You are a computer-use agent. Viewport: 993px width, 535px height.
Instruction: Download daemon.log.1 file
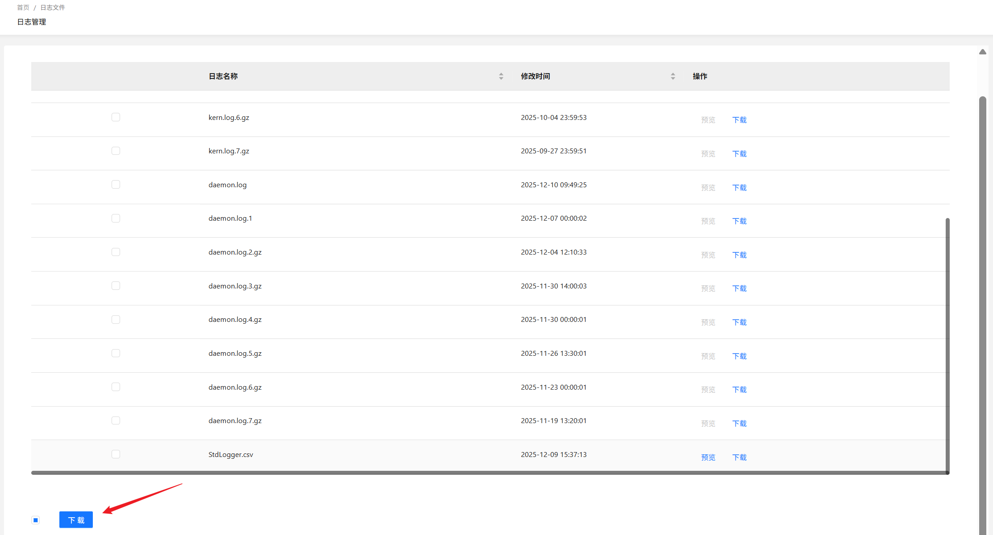[739, 221]
